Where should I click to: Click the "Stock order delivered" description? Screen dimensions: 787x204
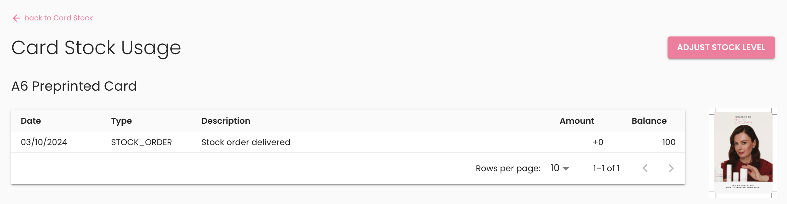point(246,142)
